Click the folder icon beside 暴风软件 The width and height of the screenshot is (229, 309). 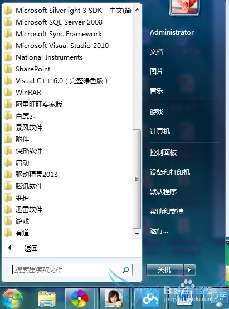8,128
